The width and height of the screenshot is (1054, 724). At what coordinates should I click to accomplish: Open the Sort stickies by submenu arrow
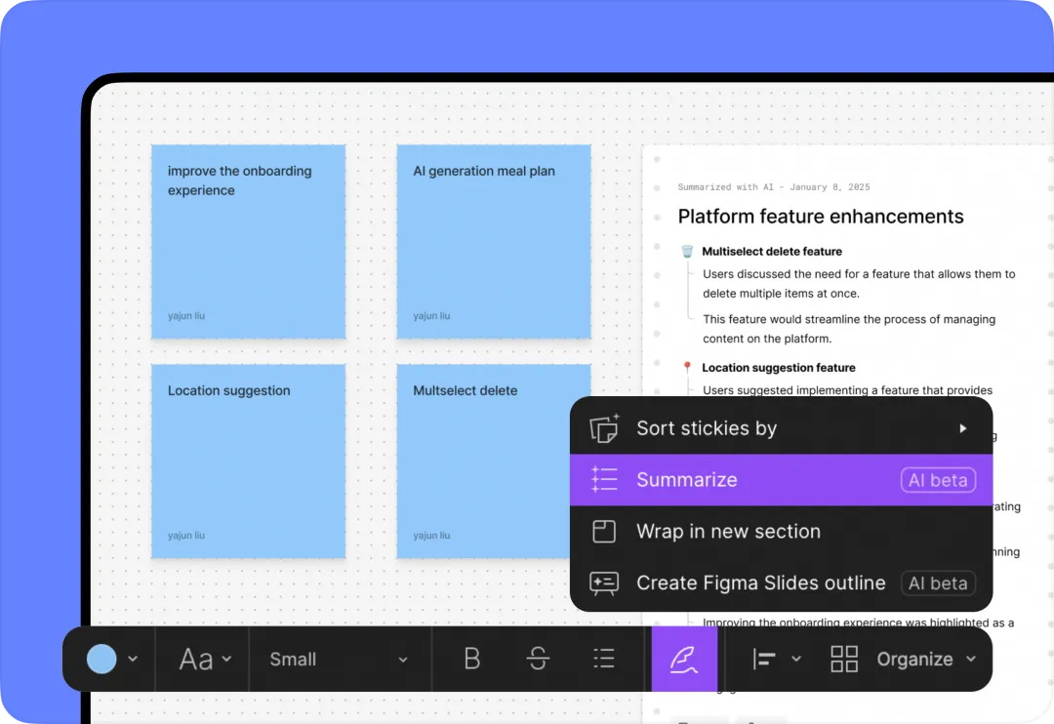pos(962,428)
